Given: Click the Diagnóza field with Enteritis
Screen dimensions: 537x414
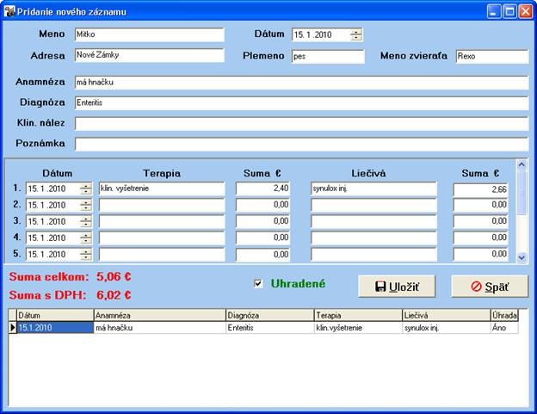Looking at the screenshot, I should pyautogui.click(x=302, y=103).
